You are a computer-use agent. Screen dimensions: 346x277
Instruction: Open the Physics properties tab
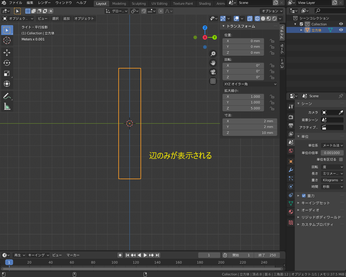[291, 187]
